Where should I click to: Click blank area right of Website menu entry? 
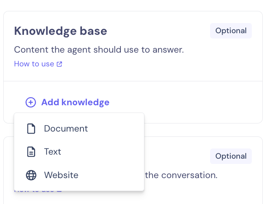[x=114, y=175]
